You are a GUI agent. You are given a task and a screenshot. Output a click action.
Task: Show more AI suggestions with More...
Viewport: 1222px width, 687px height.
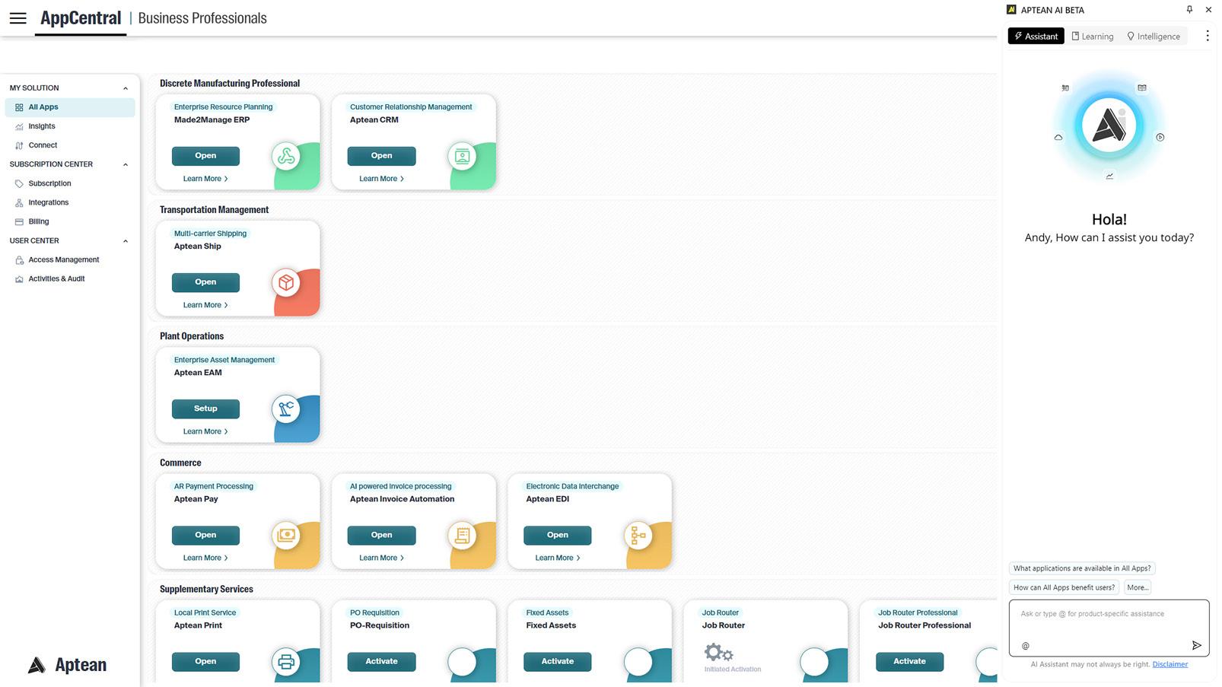point(1138,587)
